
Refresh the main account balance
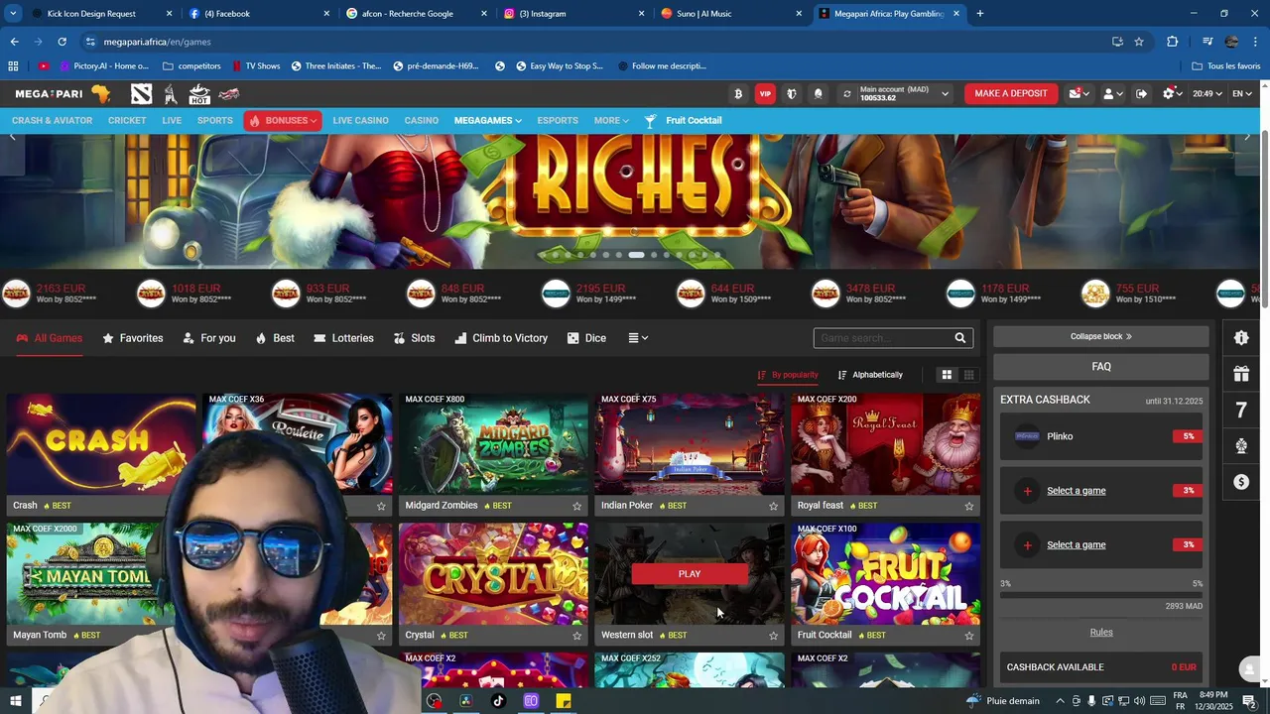(x=846, y=93)
